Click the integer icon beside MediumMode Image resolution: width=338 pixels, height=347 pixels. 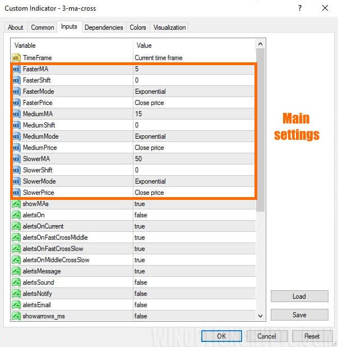coord(17,136)
